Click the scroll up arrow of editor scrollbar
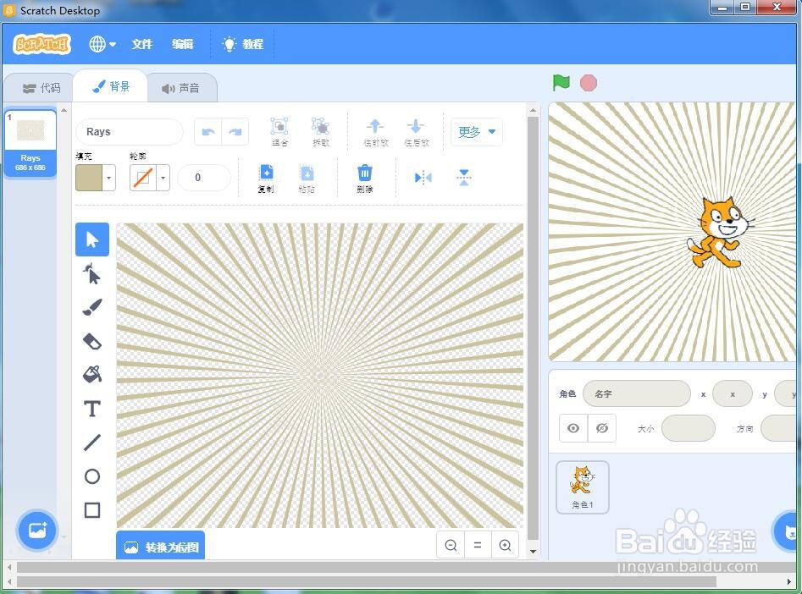The height and width of the screenshot is (594, 802). (533, 110)
